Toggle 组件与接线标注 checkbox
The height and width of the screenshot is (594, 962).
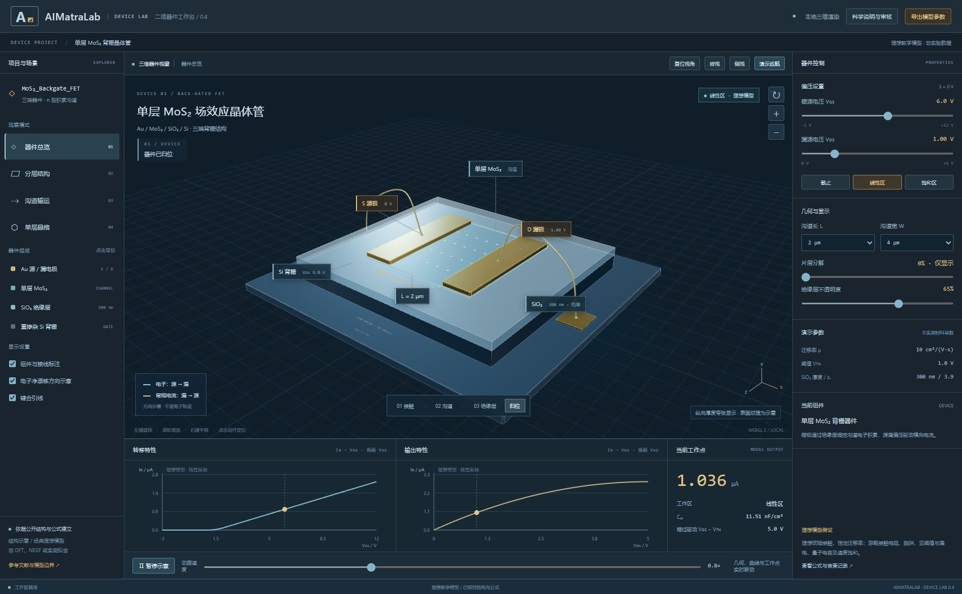pos(12,364)
